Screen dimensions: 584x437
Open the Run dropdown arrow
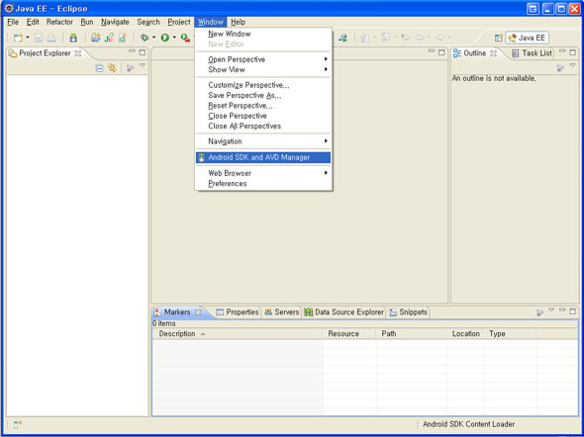tap(174, 38)
